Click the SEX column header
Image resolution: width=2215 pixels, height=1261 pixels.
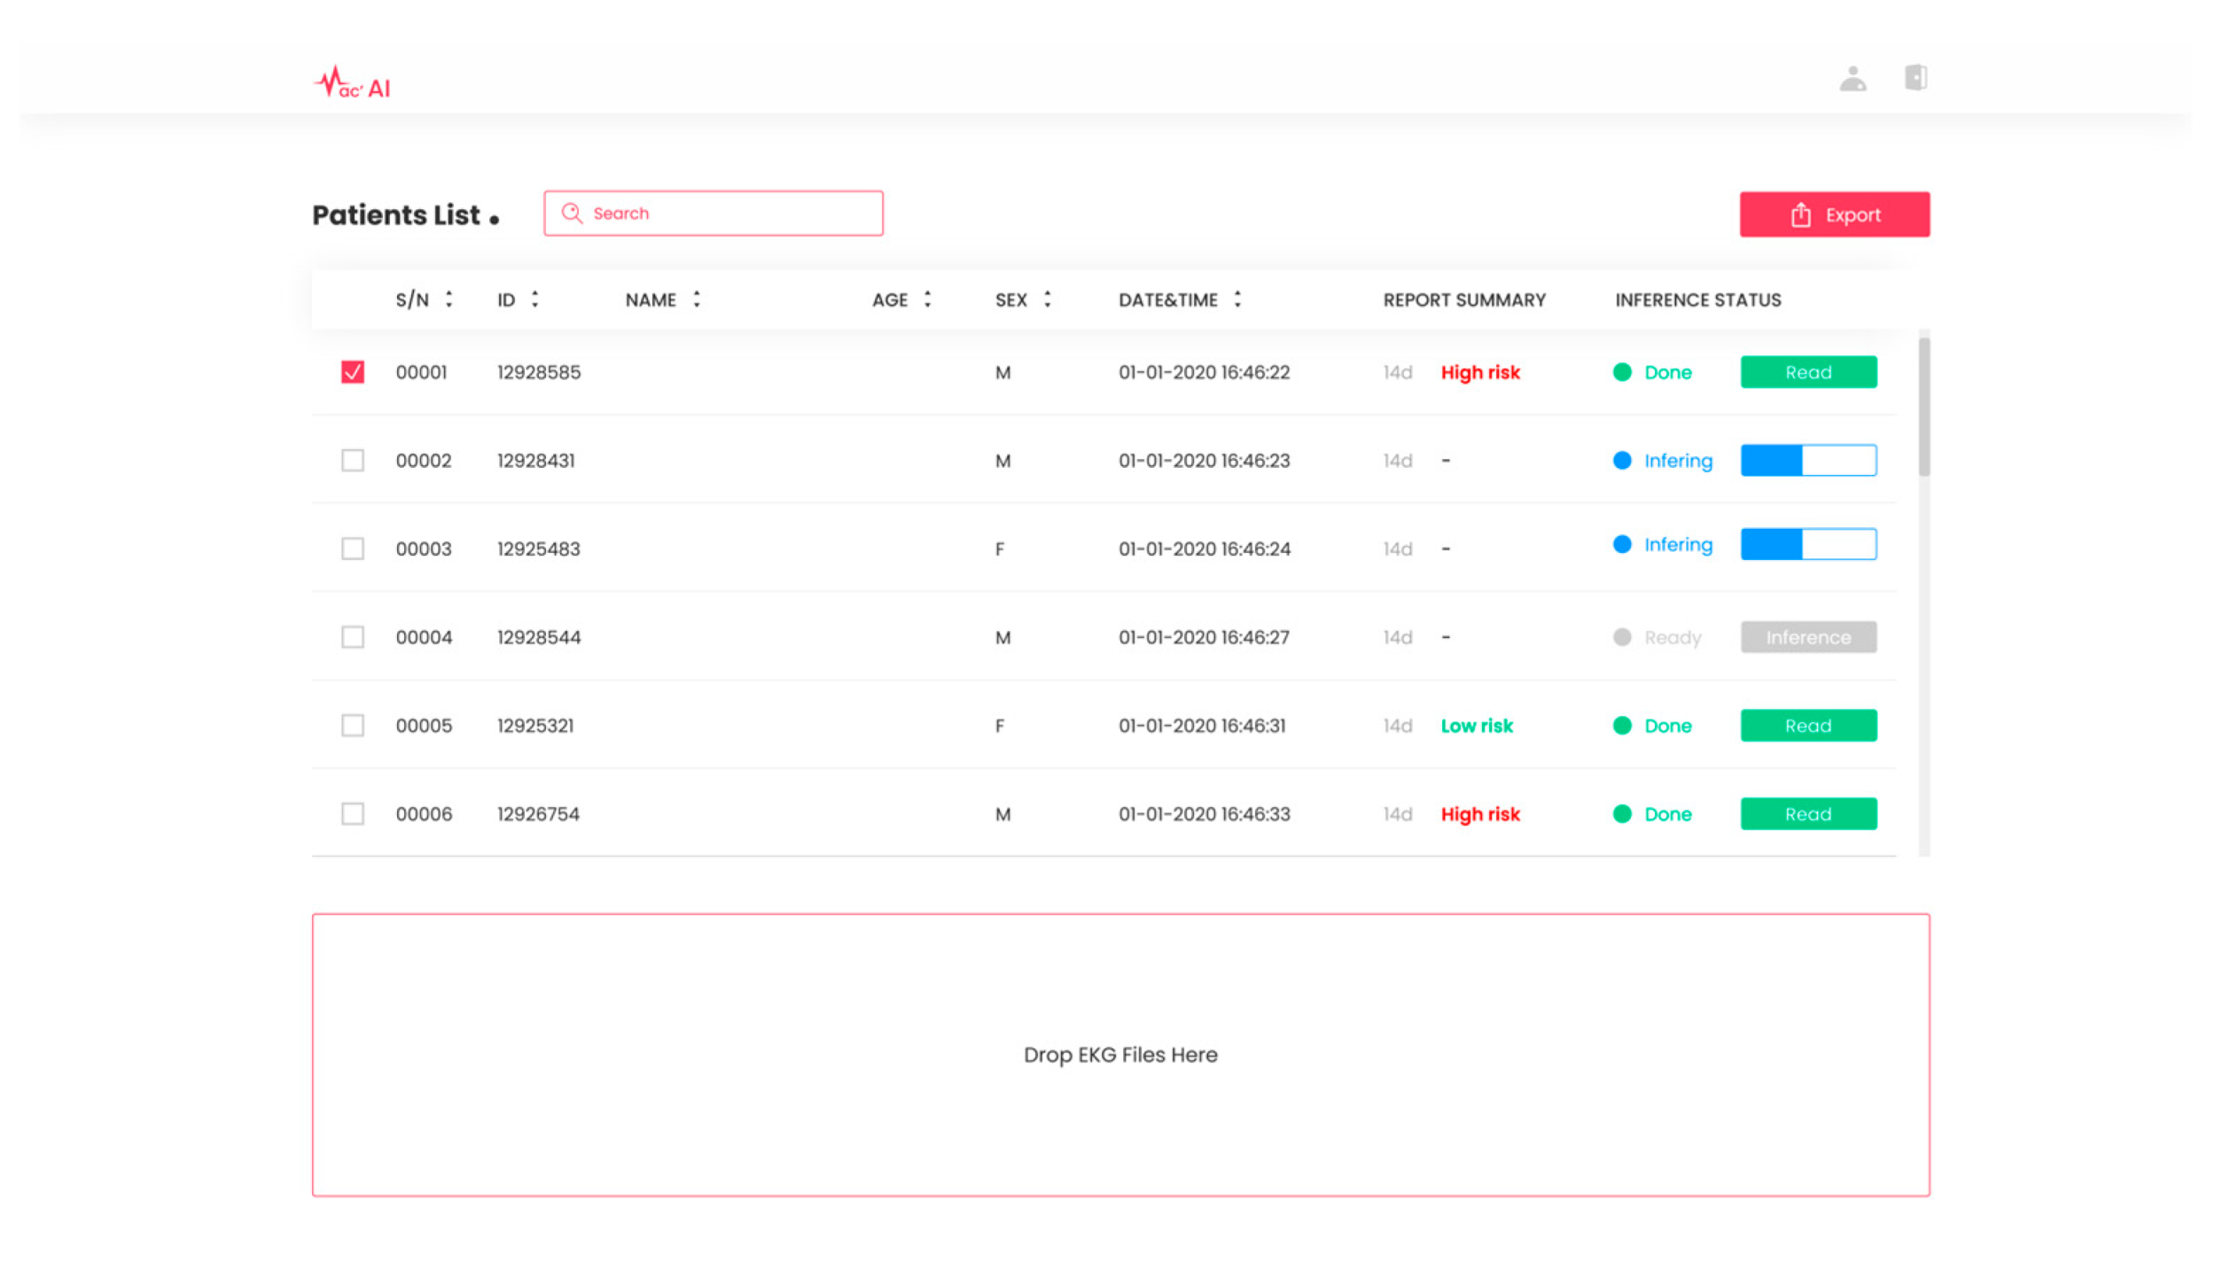point(1010,300)
